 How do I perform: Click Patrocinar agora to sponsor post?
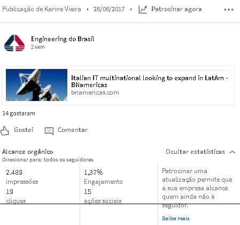pos(176,9)
